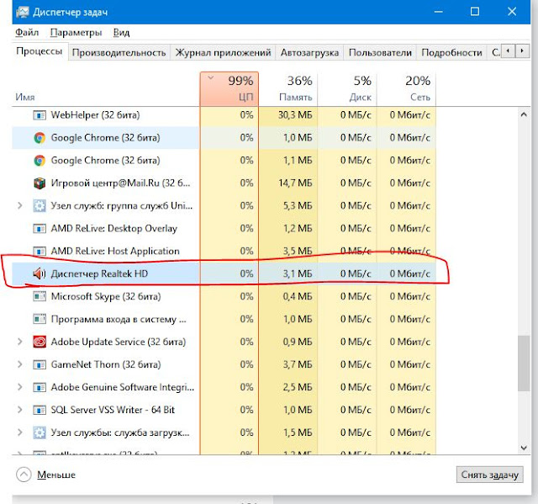Image resolution: width=538 pixels, height=504 pixels.
Task: Select the Диспетчер Realtek HD process row
Action: pyautogui.click(x=224, y=273)
